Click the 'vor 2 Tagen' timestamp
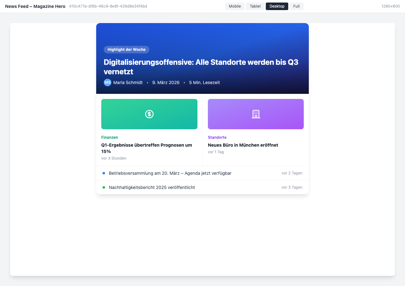Image resolution: width=405 pixels, height=286 pixels. click(292, 173)
